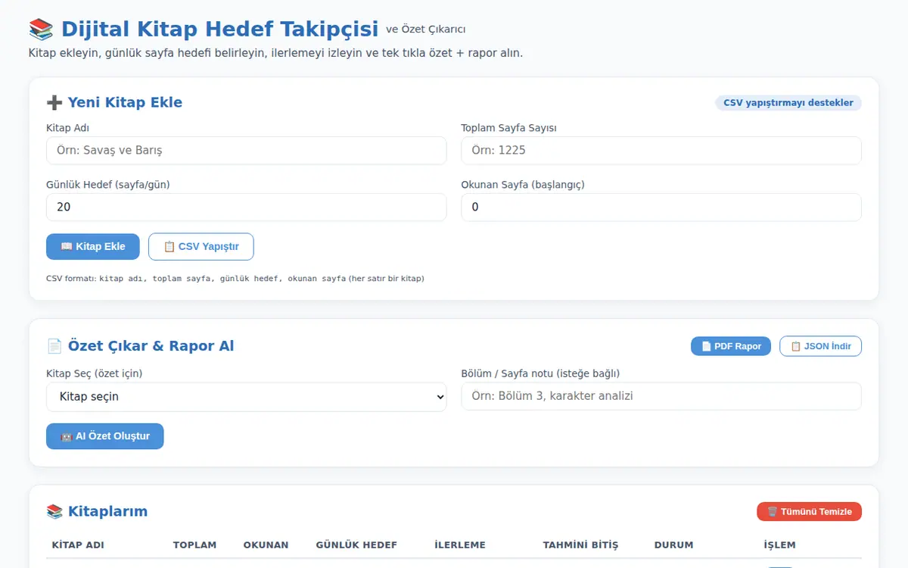Screen dimensions: 908x568
Task: Click the CSV yapıştırmayı destekler badge
Action: 788,103
